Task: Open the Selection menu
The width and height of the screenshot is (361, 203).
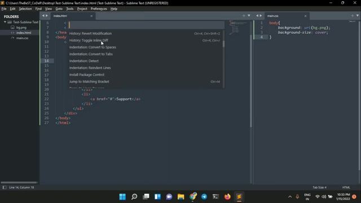Action: click(25, 9)
